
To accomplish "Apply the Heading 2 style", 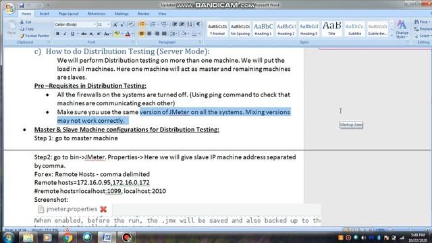I will [286, 29].
